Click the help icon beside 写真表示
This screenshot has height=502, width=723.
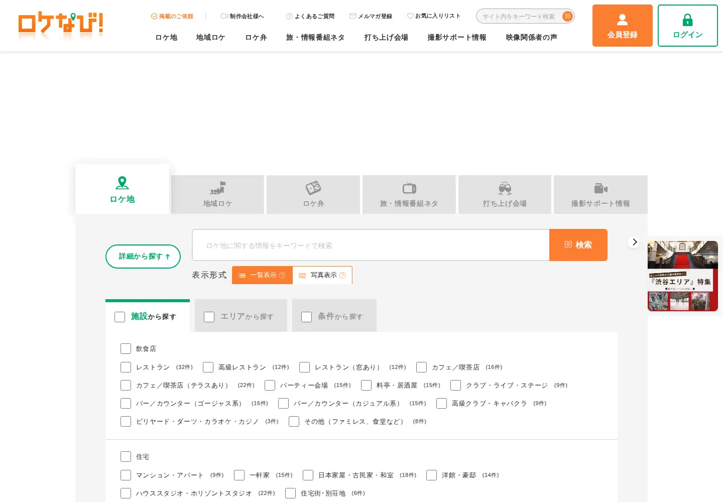click(342, 275)
